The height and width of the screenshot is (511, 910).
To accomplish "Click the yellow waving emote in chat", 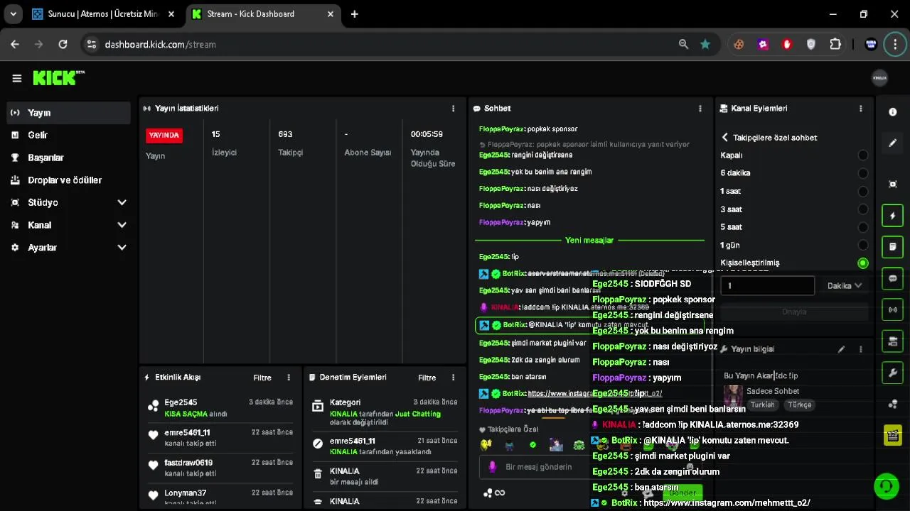I will pos(486,445).
